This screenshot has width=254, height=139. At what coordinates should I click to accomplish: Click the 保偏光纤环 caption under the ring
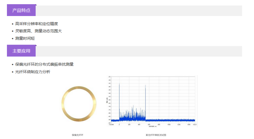click(78, 135)
